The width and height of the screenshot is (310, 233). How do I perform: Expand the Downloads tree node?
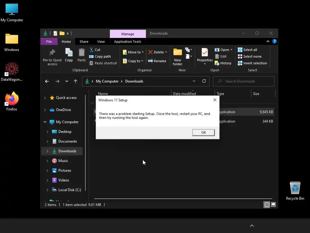tap(47, 151)
